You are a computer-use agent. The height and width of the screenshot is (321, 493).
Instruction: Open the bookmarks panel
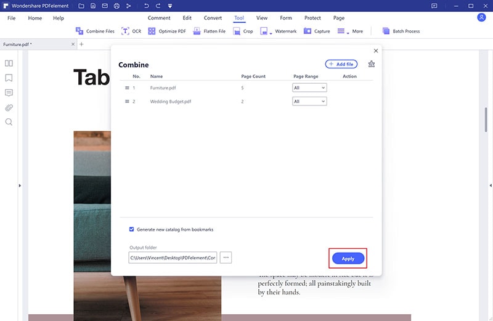coord(9,78)
